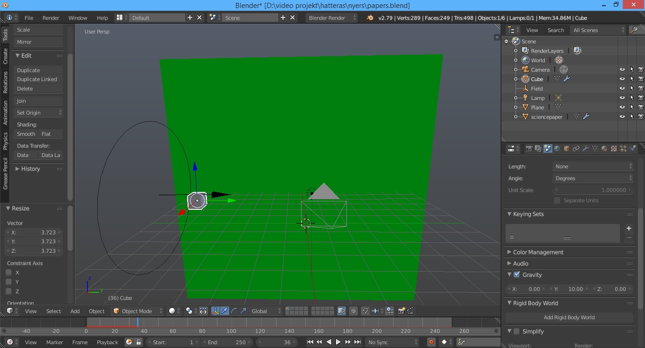Open the Particles properties tab icon
The width and height of the screenshot is (645, 348).
[x=623, y=149]
